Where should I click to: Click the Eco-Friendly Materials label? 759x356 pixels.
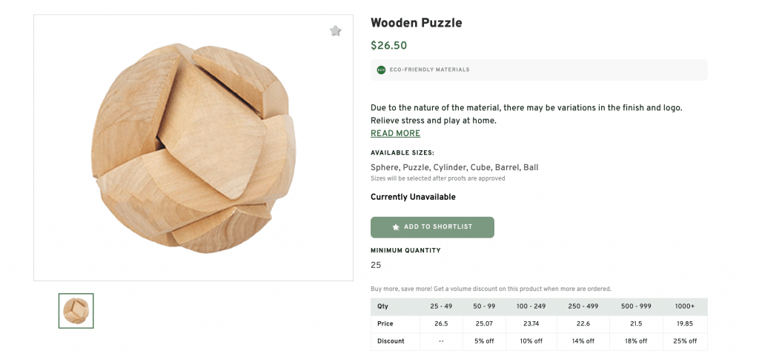point(429,70)
